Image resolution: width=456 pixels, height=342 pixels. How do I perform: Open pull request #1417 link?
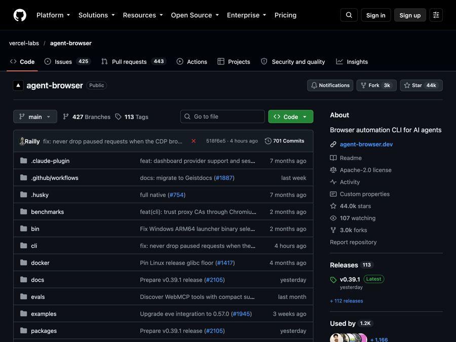(x=225, y=263)
